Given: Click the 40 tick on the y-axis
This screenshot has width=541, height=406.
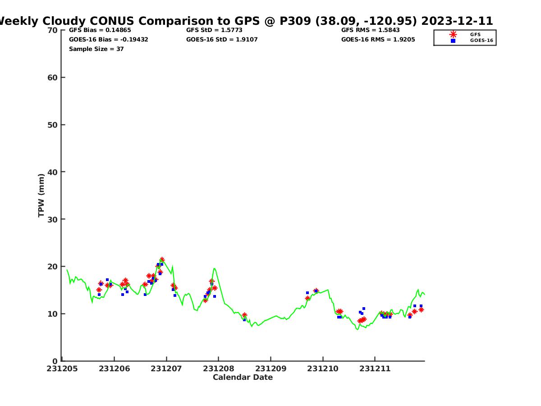Looking at the screenshot, I should 53,172.
